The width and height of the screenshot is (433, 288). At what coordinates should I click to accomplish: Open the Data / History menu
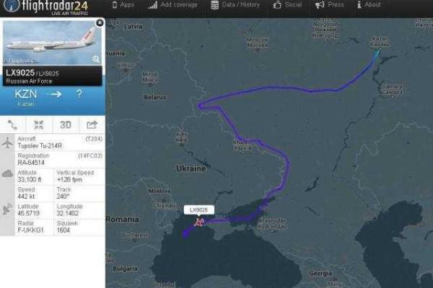coord(235,5)
